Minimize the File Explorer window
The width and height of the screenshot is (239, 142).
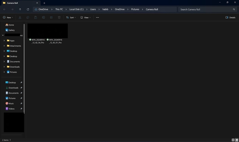point(220,3)
